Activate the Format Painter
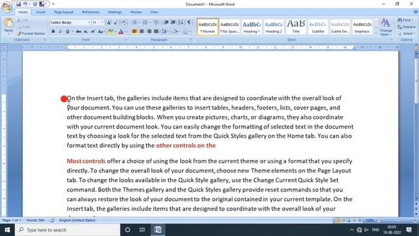The image size is (419, 236). 31,33
